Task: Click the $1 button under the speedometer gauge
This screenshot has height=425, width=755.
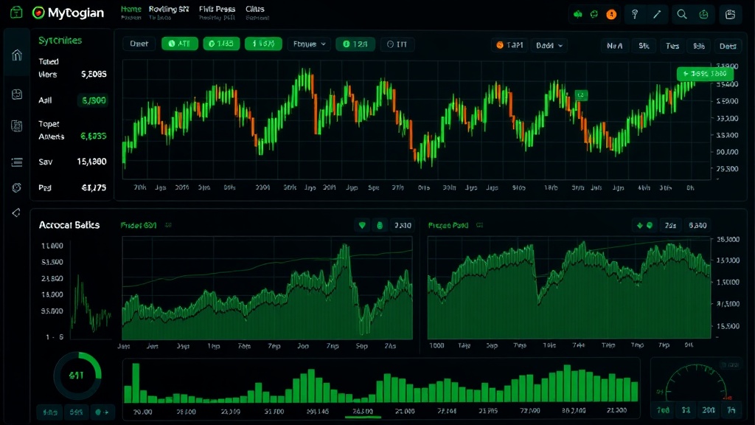Action: tap(686, 410)
